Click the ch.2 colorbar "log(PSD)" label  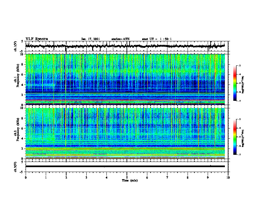click(243, 138)
